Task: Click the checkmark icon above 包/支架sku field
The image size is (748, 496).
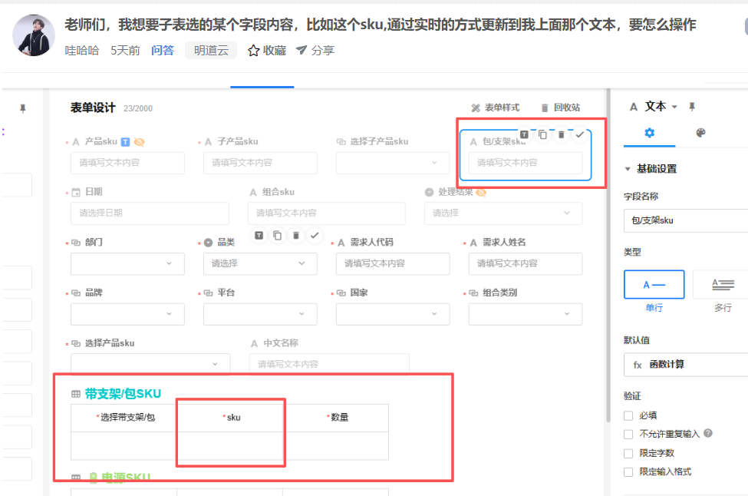Action: pyautogui.click(x=580, y=134)
